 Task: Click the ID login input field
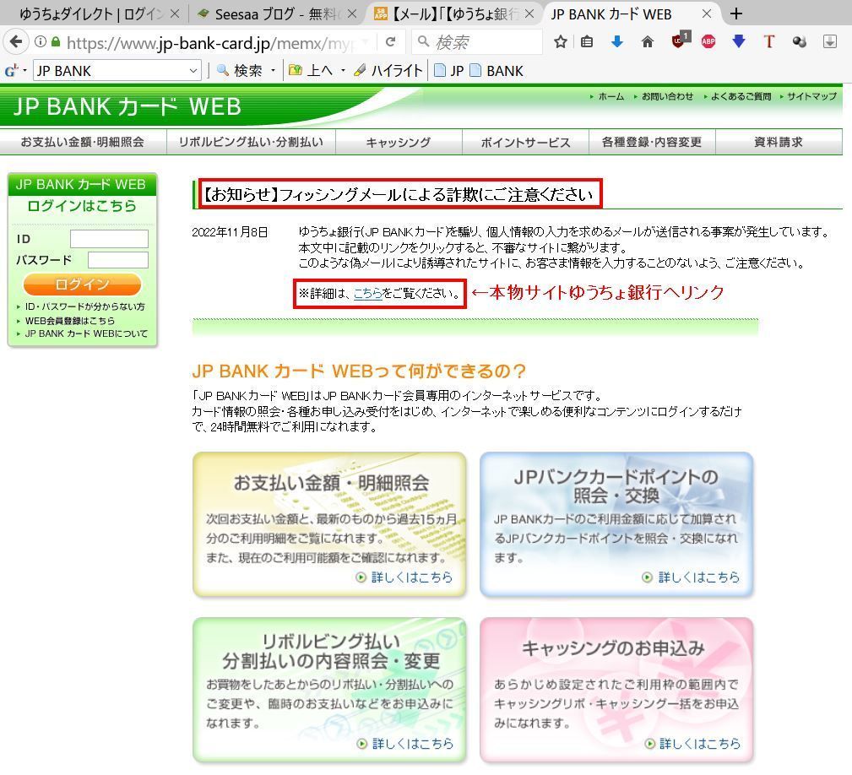click(x=109, y=239)
